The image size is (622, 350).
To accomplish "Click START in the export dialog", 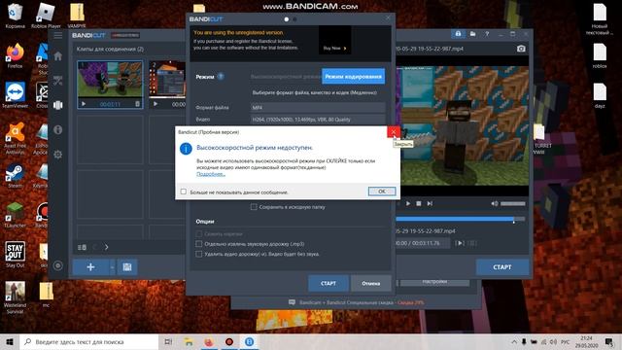I will point(328,283).
